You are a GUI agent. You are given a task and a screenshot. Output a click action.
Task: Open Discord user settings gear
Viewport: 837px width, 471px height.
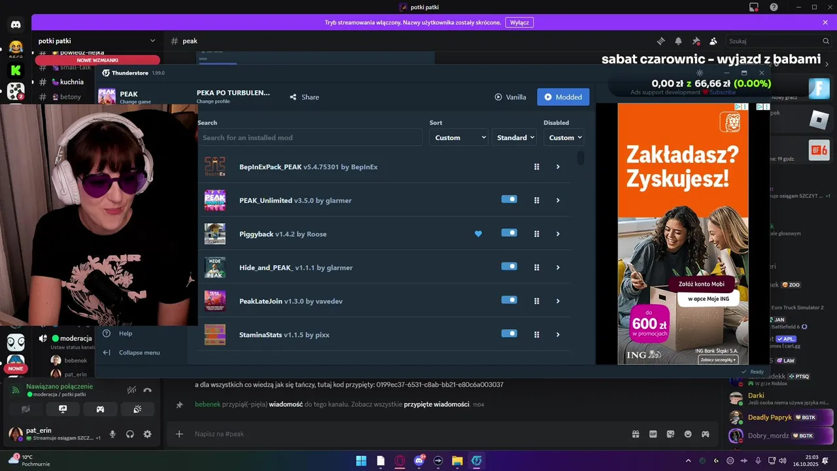point(147,434)
